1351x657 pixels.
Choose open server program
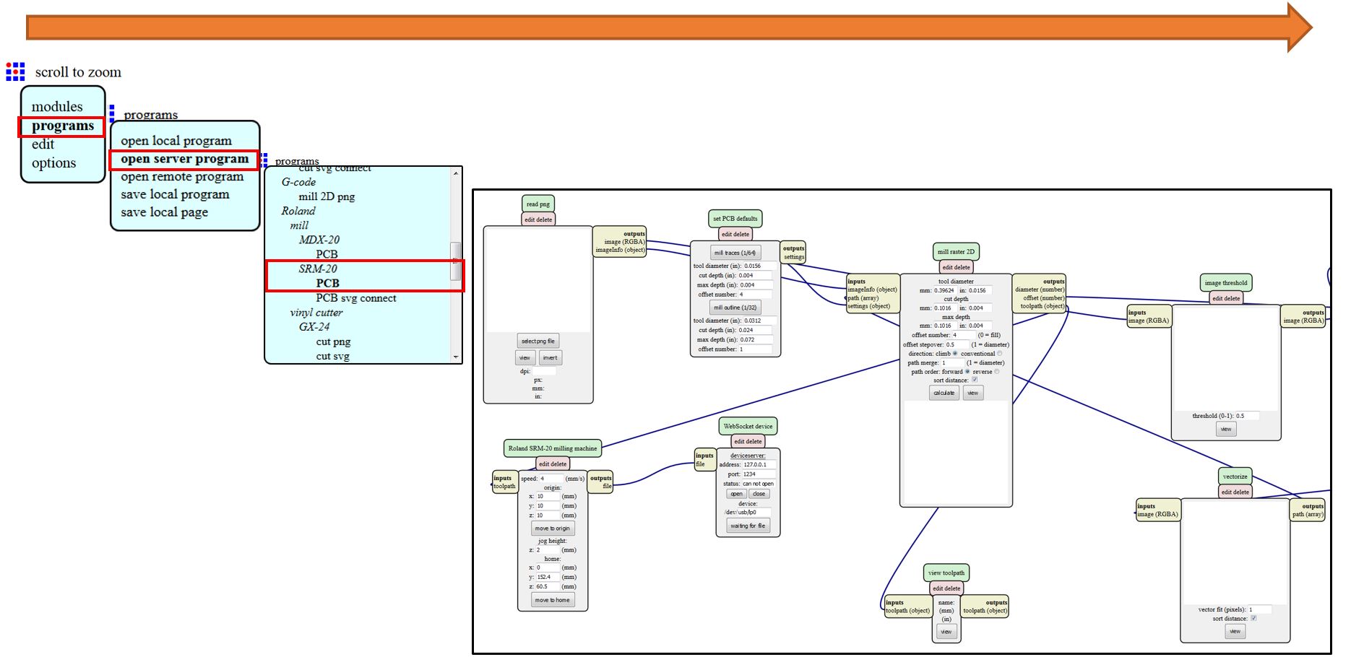(x=185, y=159)
